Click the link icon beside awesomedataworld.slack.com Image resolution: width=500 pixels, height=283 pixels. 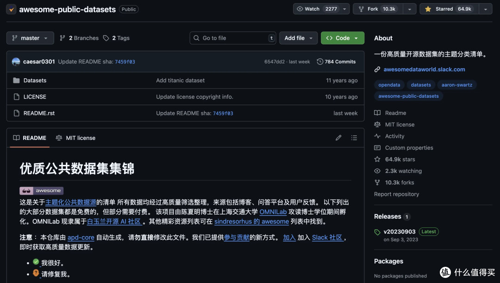[x=377, y=69]
